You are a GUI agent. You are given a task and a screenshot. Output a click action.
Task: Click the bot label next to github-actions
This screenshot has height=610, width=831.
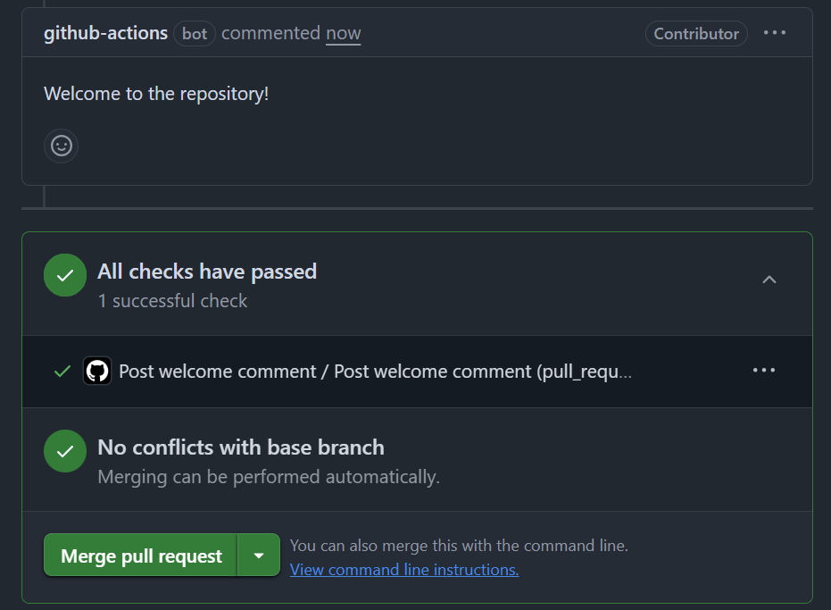point(195,34)
